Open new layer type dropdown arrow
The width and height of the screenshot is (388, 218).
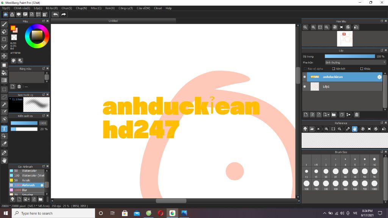329,115
